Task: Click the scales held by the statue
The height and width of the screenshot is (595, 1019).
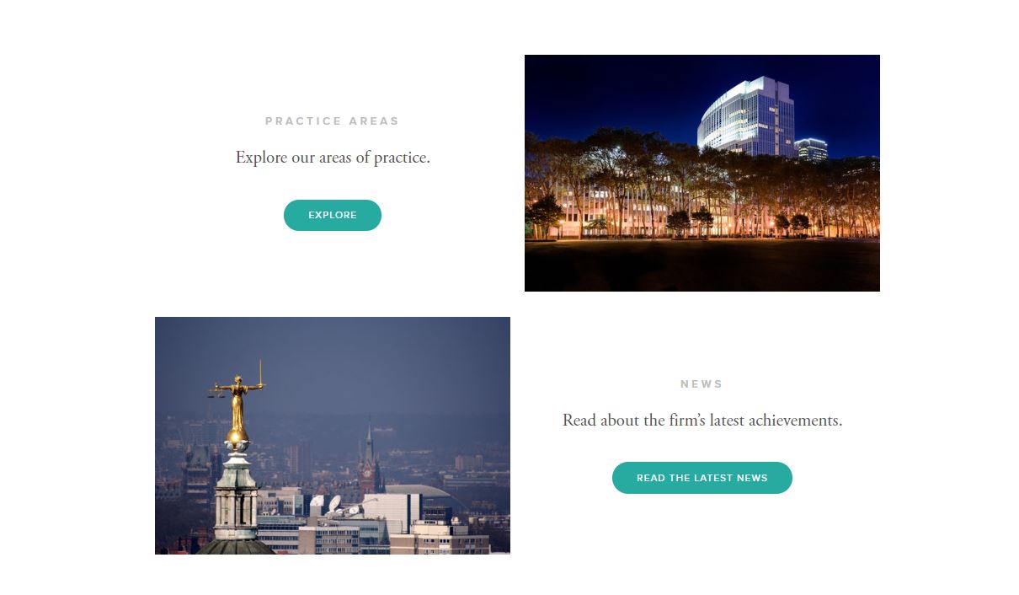Action: coord(215,392)
